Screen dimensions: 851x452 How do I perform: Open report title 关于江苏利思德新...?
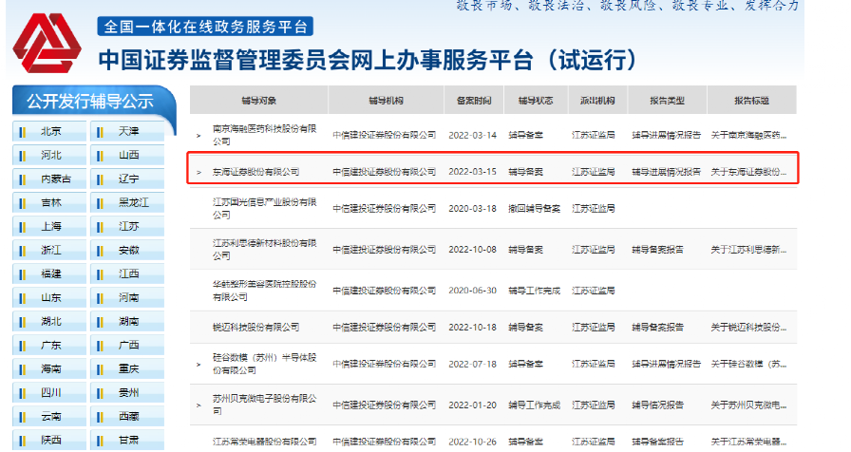click(x=748, y=250)
